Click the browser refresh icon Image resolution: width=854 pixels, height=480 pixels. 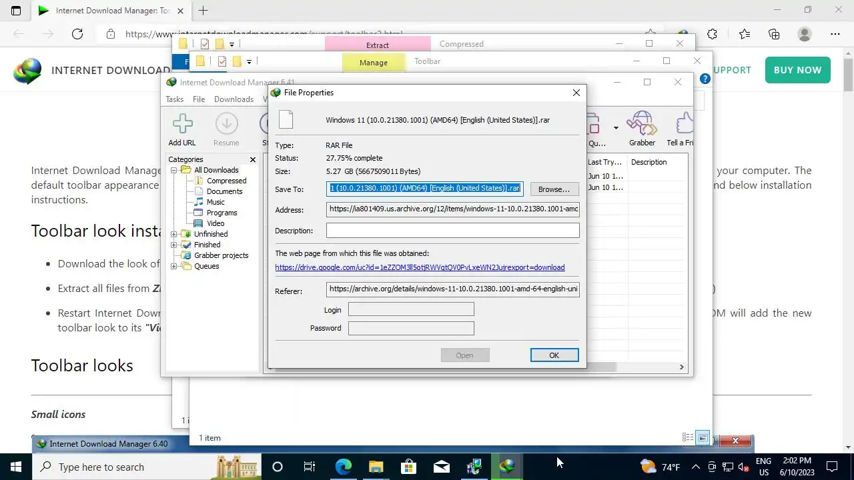coord(77,34)
